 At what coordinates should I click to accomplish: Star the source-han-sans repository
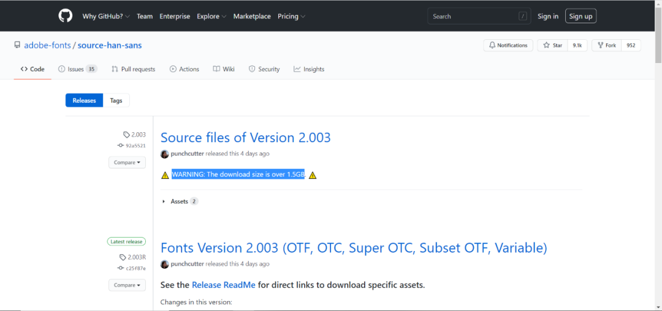(x=553, y=45)
